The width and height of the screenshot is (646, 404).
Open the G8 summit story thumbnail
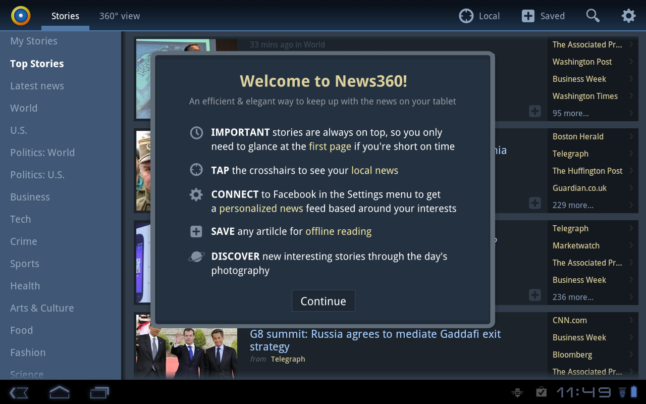tap(187, 347)
